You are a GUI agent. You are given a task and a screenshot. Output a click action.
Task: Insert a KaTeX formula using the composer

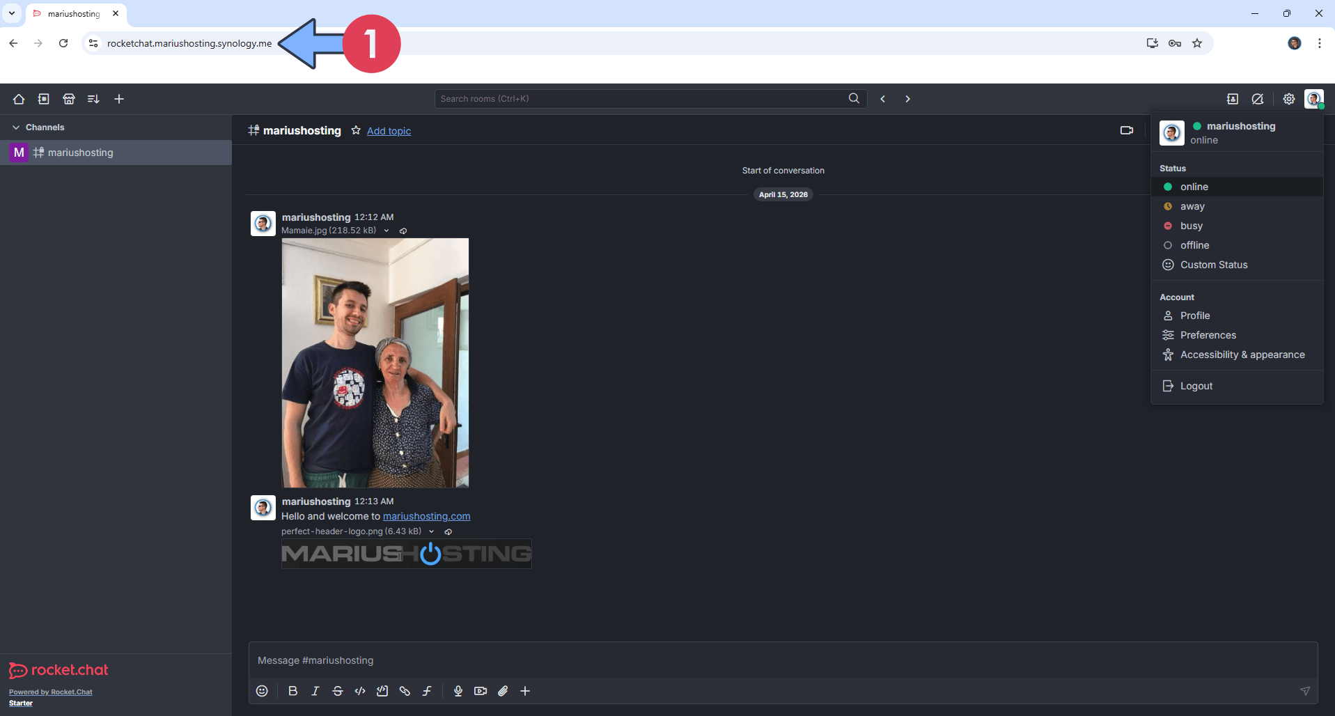(x=427, y=691)
